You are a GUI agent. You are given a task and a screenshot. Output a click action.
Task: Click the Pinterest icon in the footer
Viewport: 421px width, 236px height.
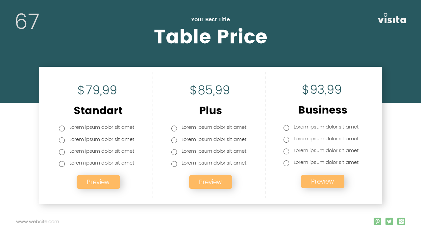point(377,222)
